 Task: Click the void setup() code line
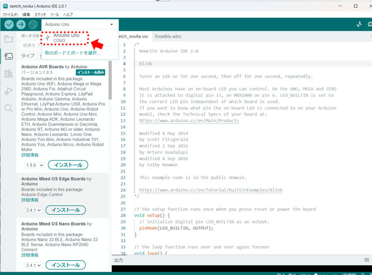pos(152,215)
